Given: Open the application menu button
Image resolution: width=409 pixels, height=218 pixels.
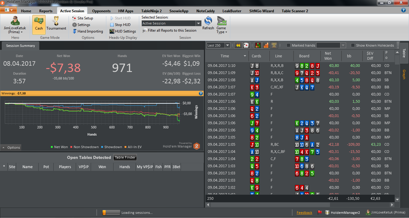Looking at the screenshot, I should 8,10.
